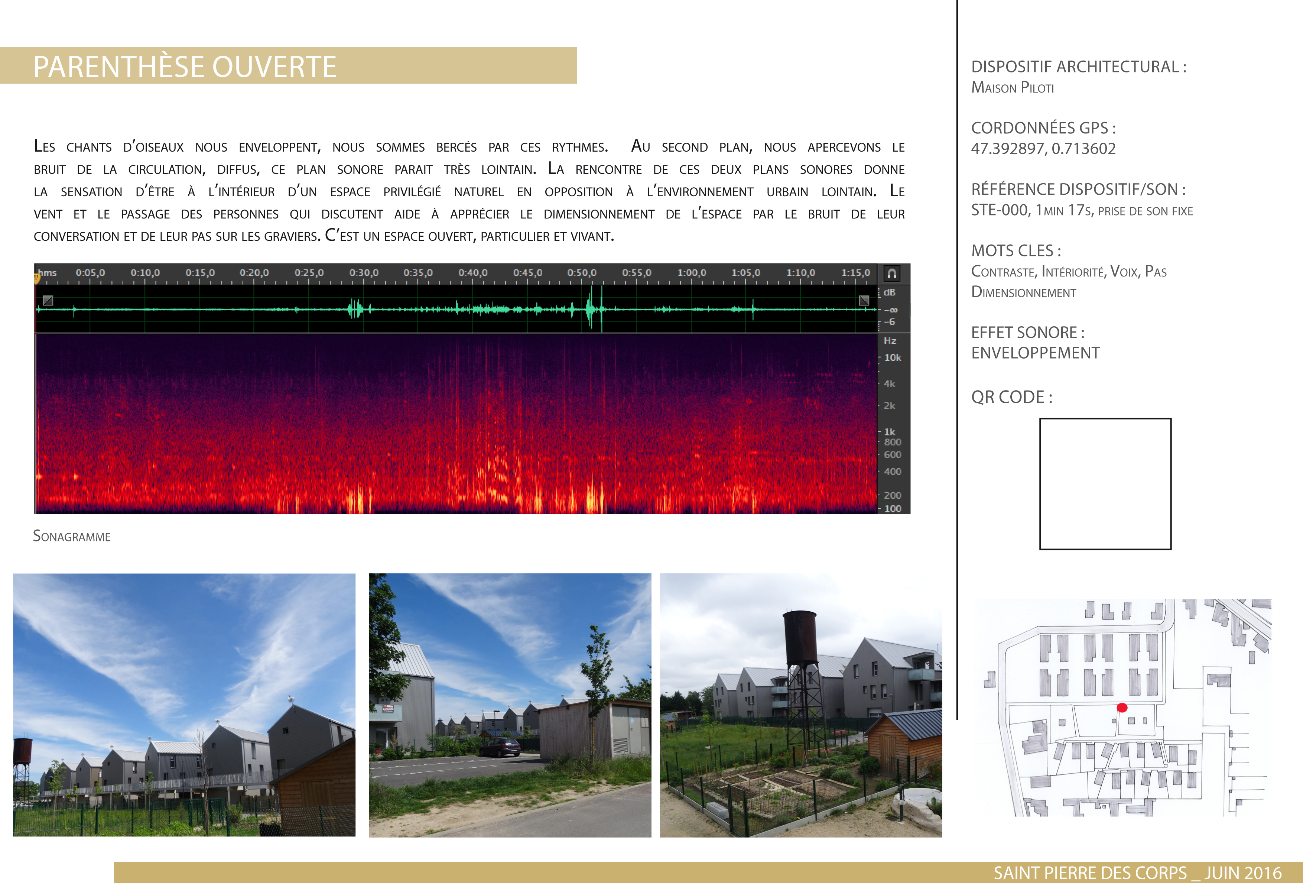
Task: Click the 0:30,0 mark on the time ruler
Action: 364,273
